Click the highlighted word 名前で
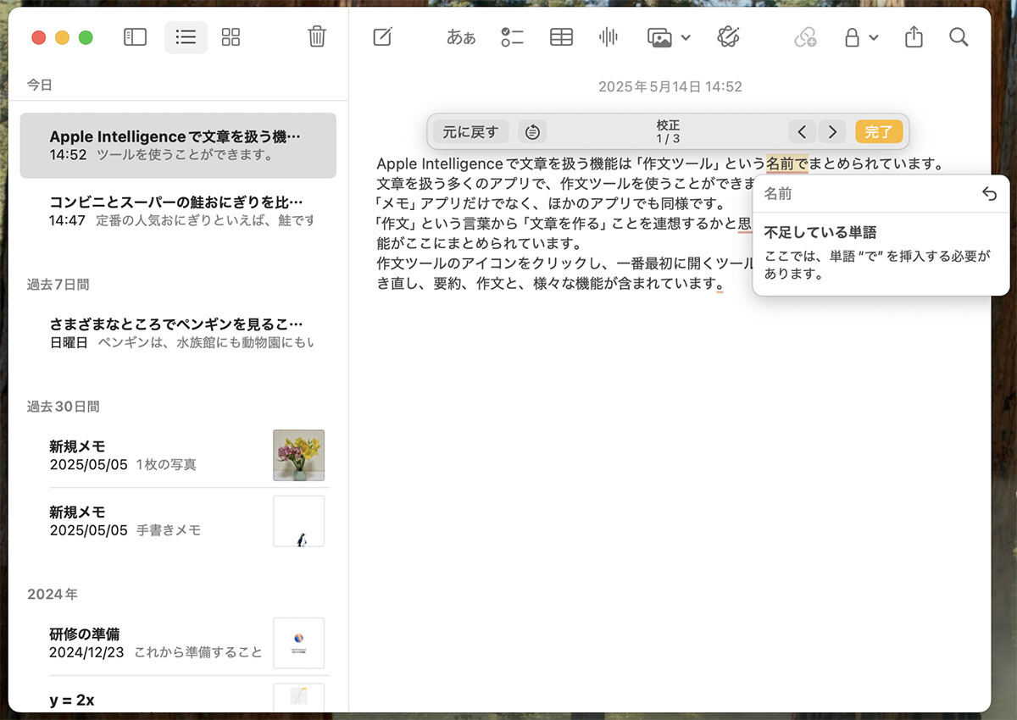The image size is (1017, 720). 787,163
